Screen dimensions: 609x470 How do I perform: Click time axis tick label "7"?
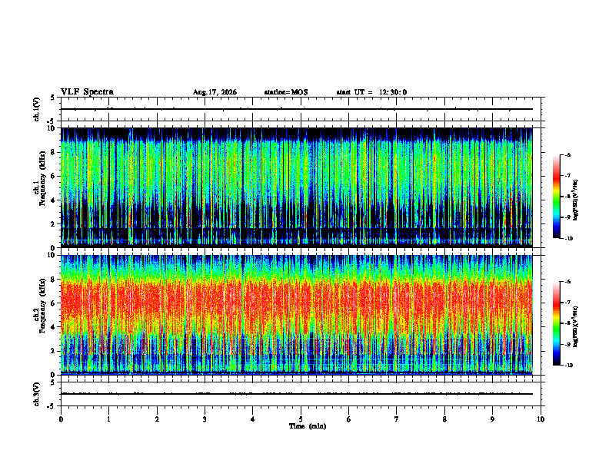tap(397, 419)
